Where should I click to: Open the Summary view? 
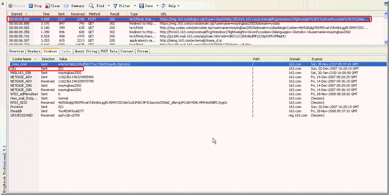pos(74,6)
